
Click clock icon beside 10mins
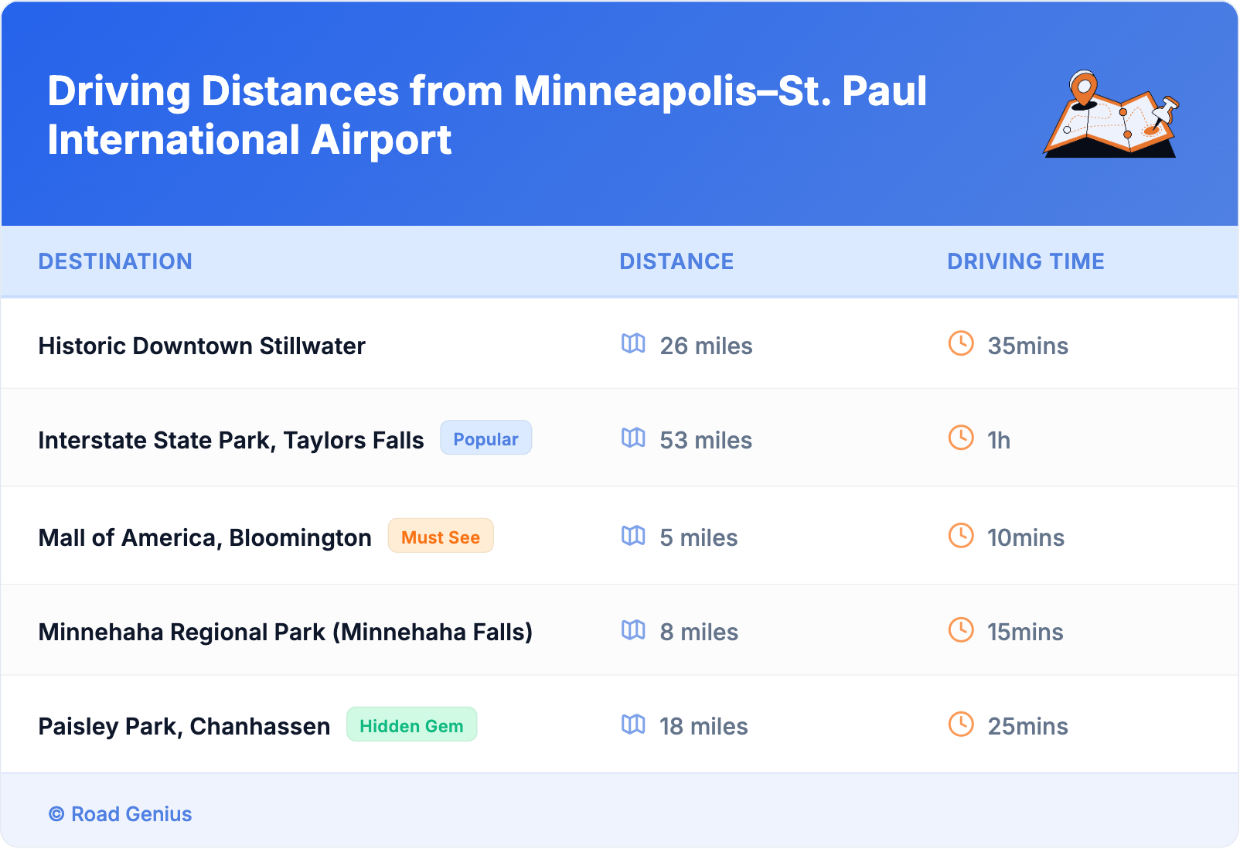[961, 535]
